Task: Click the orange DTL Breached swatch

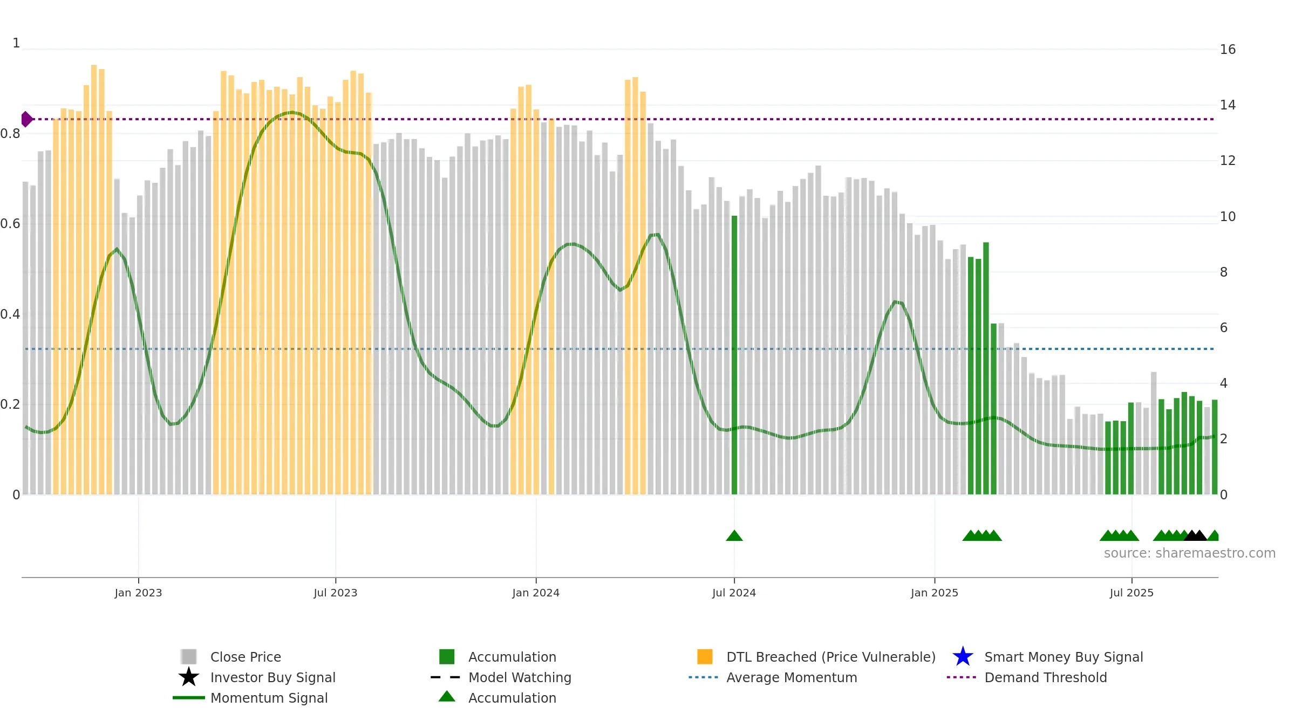Action: pyautogui.click(x=705, y=656)
